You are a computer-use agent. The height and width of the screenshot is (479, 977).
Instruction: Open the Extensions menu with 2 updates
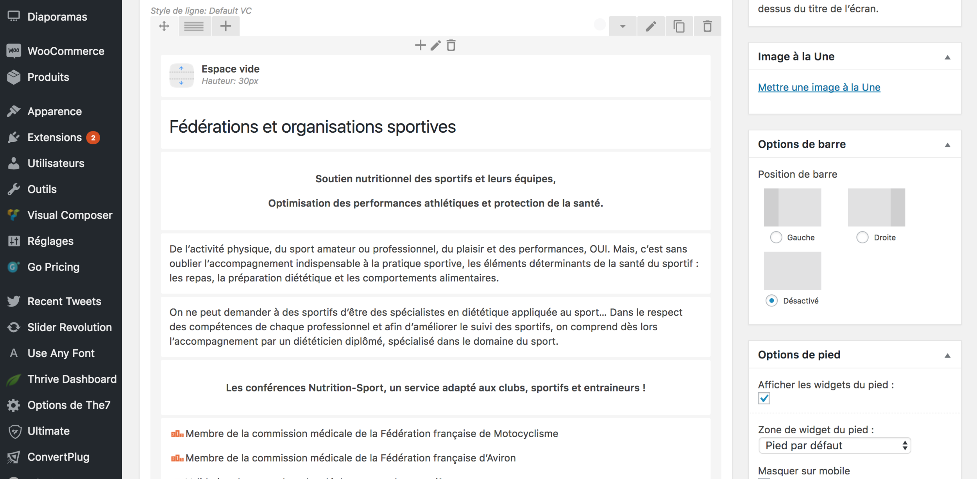tap(55, 137)
